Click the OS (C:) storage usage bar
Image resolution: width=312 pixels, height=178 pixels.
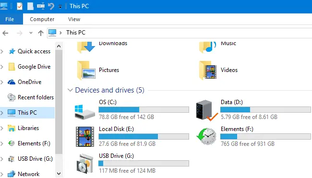[144, 109]
